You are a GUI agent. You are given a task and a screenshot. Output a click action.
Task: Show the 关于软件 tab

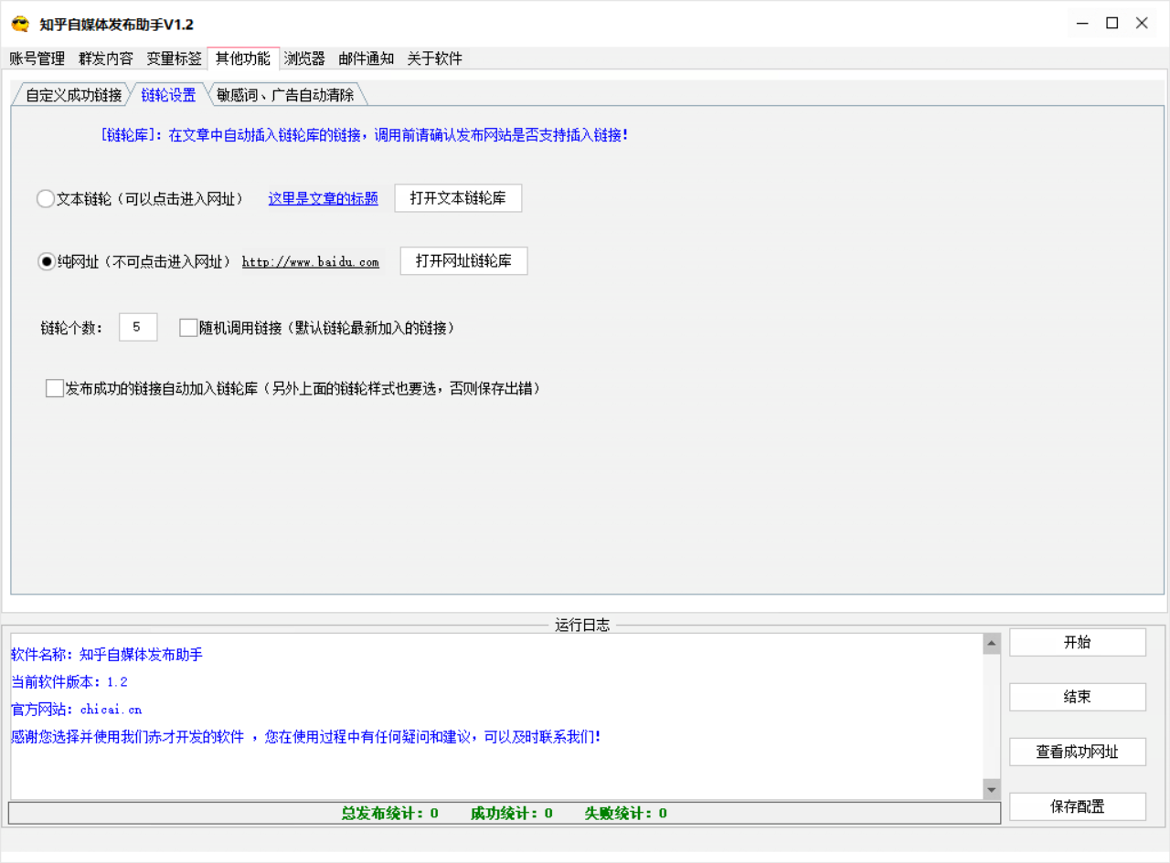[435, 58]
